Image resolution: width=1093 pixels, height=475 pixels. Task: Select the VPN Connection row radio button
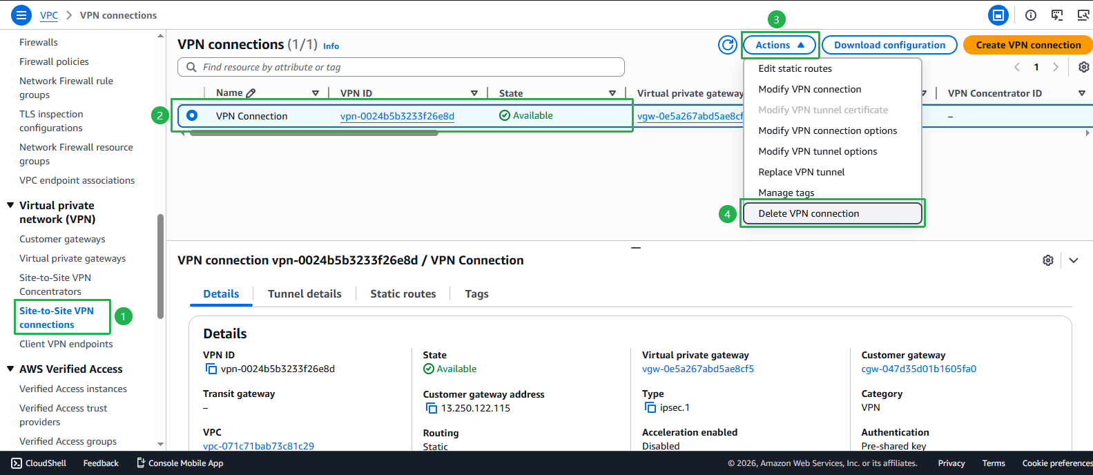point(192,115)
